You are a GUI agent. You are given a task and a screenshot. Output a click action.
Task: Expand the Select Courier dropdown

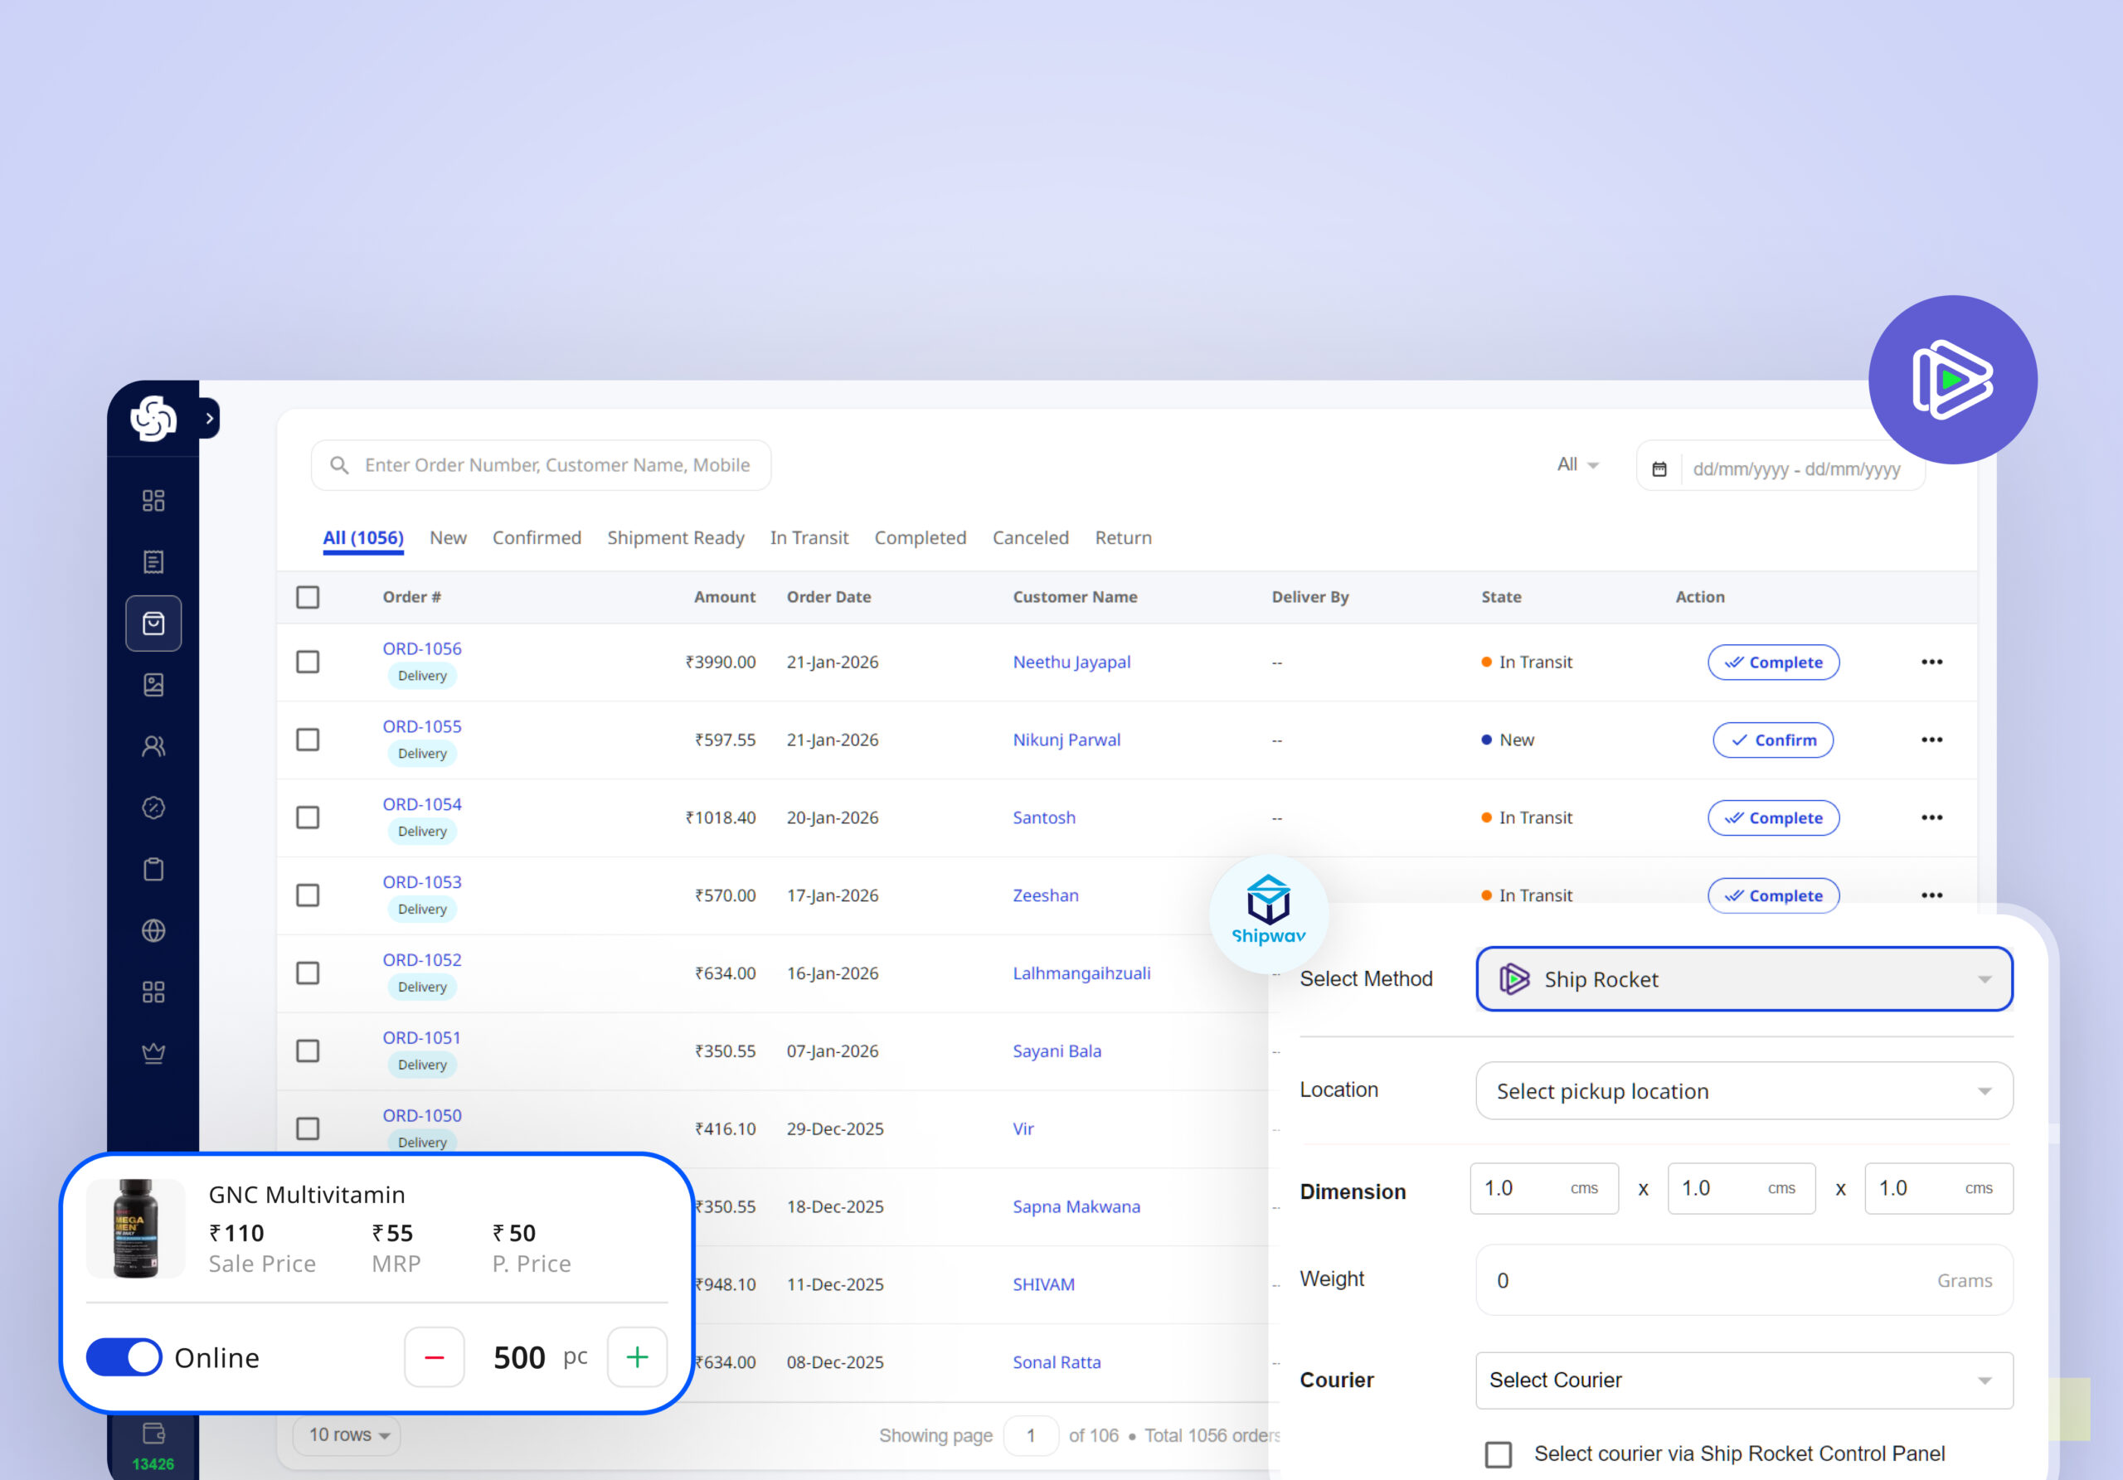(x=1743, y=1381)
